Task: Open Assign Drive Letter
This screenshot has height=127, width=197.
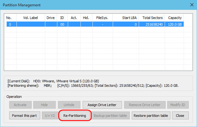Action: pos(102,105)
